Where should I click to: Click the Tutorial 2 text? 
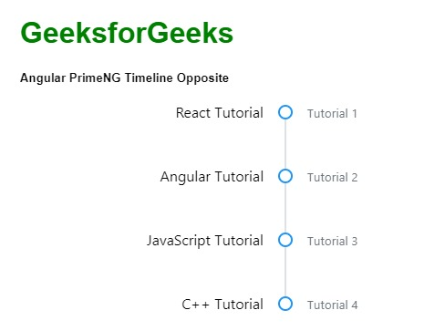332,178
